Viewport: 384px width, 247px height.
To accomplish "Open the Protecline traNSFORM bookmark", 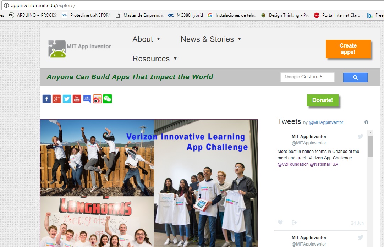I will click(86, 15).
